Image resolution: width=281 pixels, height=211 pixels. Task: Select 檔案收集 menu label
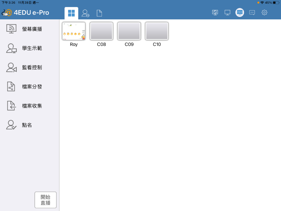[32, 106]
